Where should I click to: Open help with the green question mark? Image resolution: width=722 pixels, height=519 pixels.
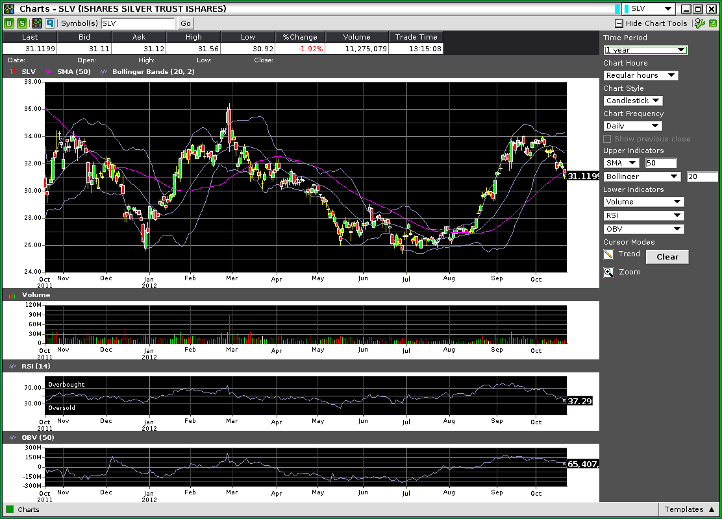coord(712,23)
